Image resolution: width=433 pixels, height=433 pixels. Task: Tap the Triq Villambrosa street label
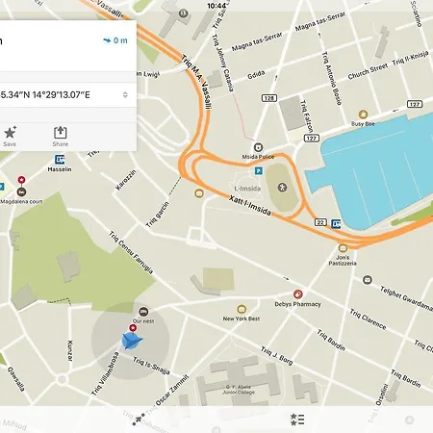(x=105, y=374)
